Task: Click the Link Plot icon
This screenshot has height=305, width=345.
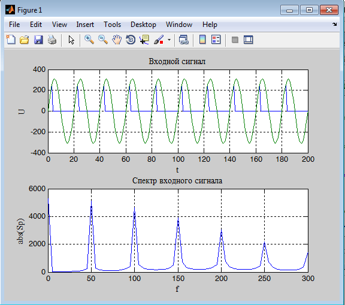Action: pos(183,40)
